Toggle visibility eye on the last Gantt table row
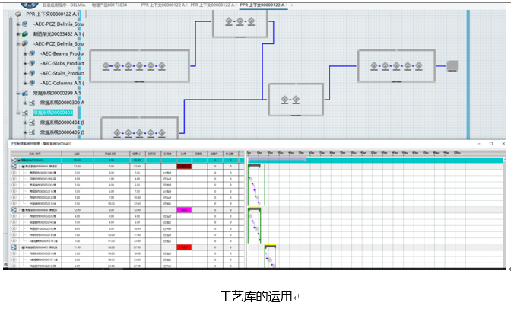Screen dimensions: 511x312 coord(14,266)
